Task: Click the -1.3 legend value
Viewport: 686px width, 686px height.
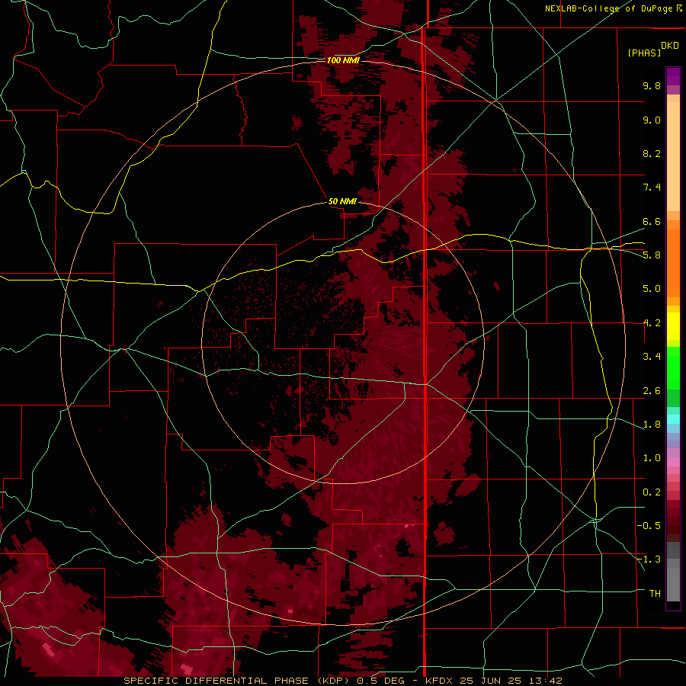Action: [649, 559]
